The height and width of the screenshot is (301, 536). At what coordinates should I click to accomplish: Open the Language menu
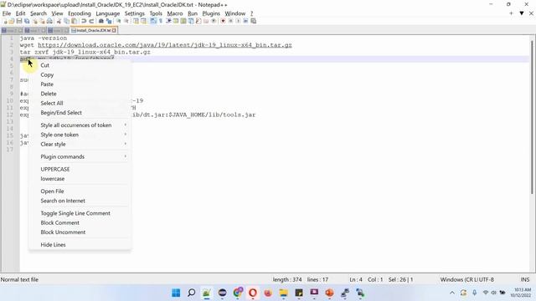click(108, 13)
